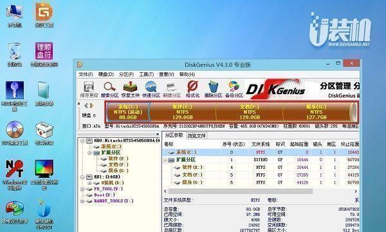386x232 pixels.
Task: Expand the U装机 (D:) tree node
Action: pos(89,183)
